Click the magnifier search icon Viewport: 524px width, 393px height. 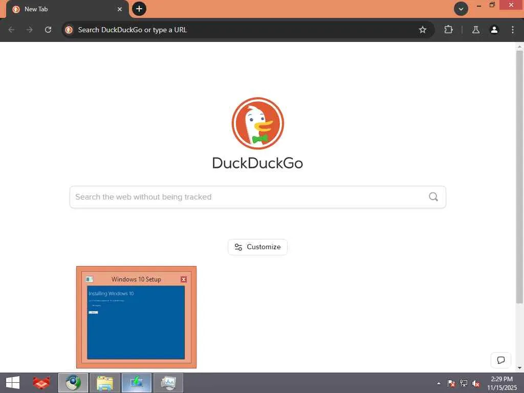[x=433, y=197]
